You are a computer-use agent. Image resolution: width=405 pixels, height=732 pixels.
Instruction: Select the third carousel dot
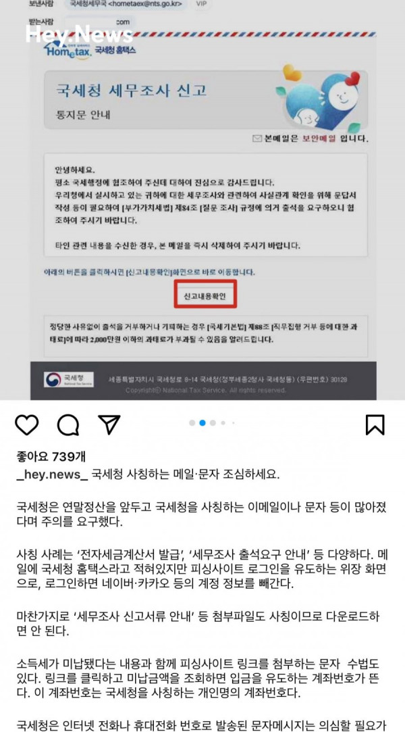pos(213,423)
